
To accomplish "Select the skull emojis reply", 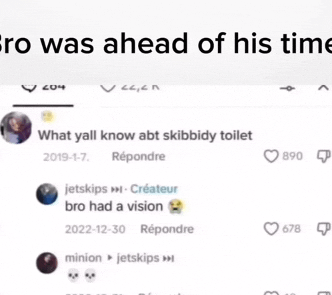I will [x=81, y=276].
